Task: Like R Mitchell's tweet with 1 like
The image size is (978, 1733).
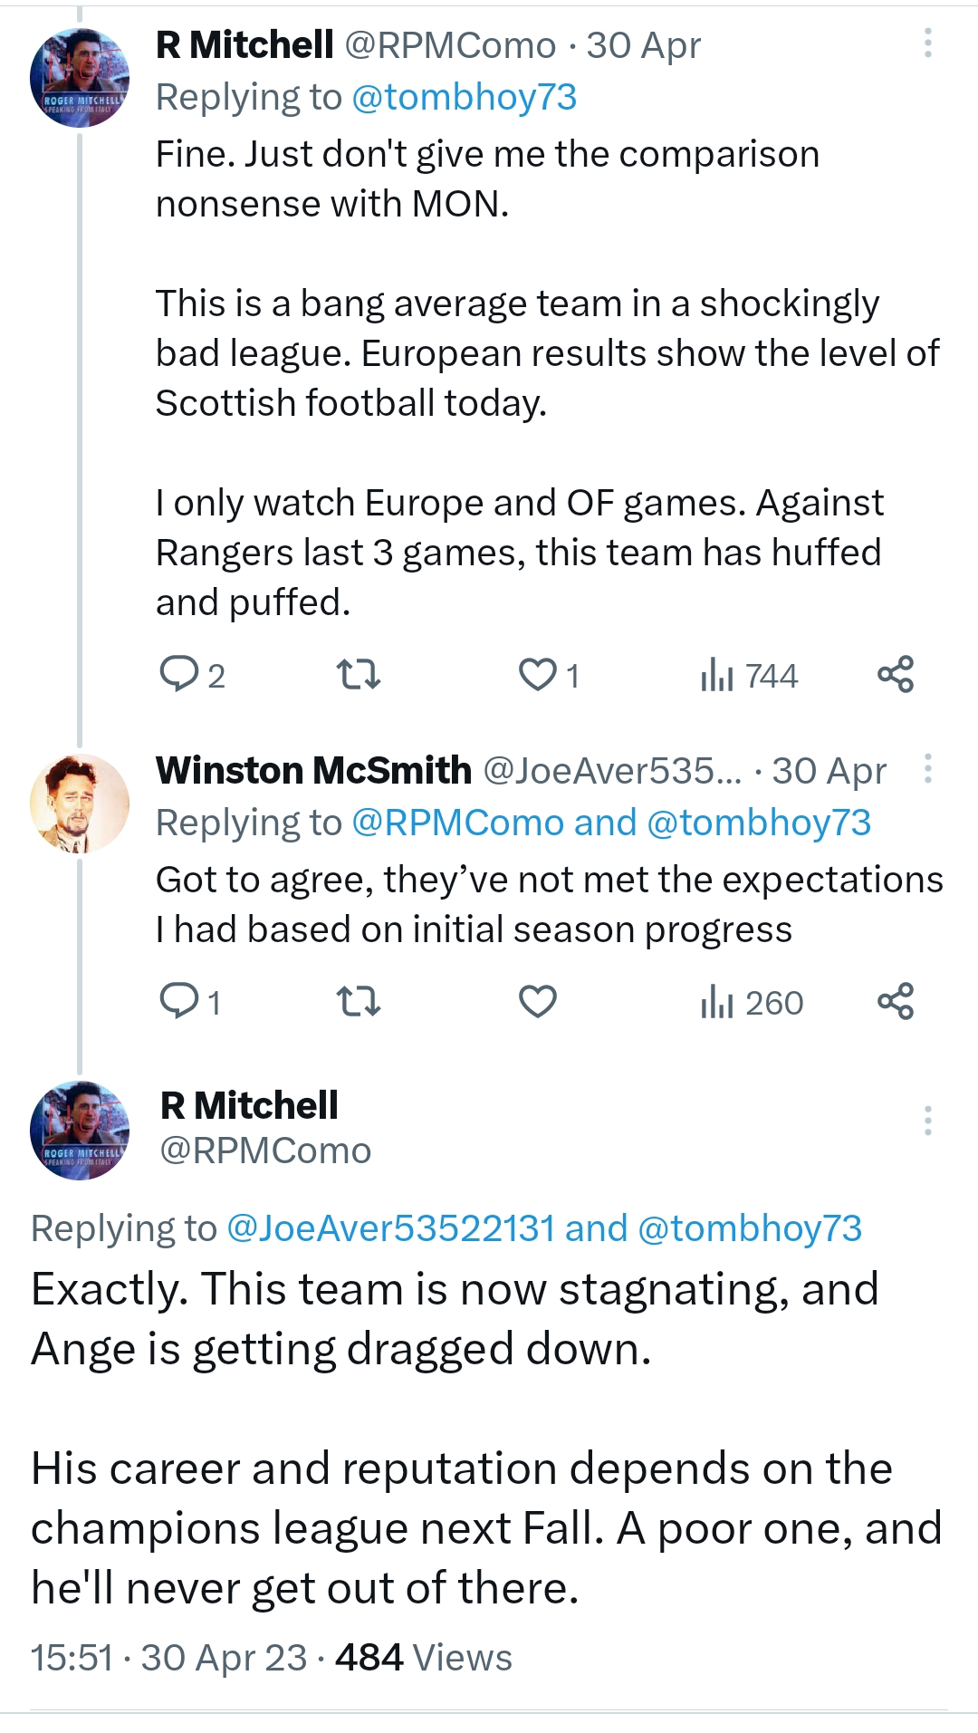Action: pos(538,675)
